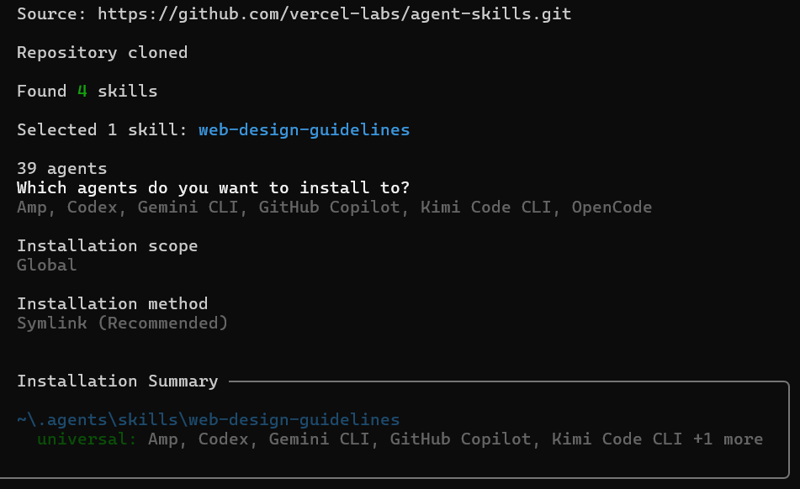This screenshot has height=489, width=800.
Task: Click the ~\.agents\skills\web-design-guidelines path
Action: pyautogui.click(x=208, y=420)
